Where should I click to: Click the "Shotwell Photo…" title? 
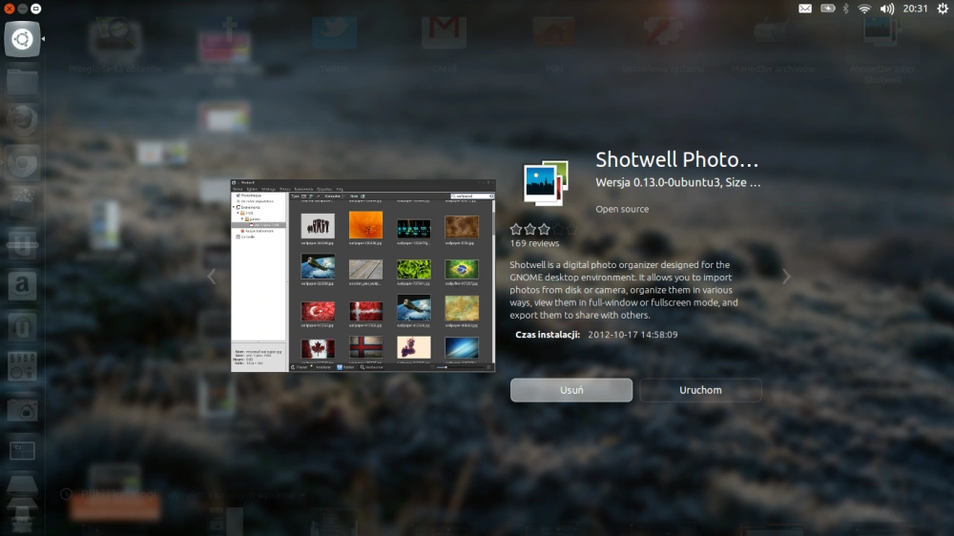tap(676, 159)
